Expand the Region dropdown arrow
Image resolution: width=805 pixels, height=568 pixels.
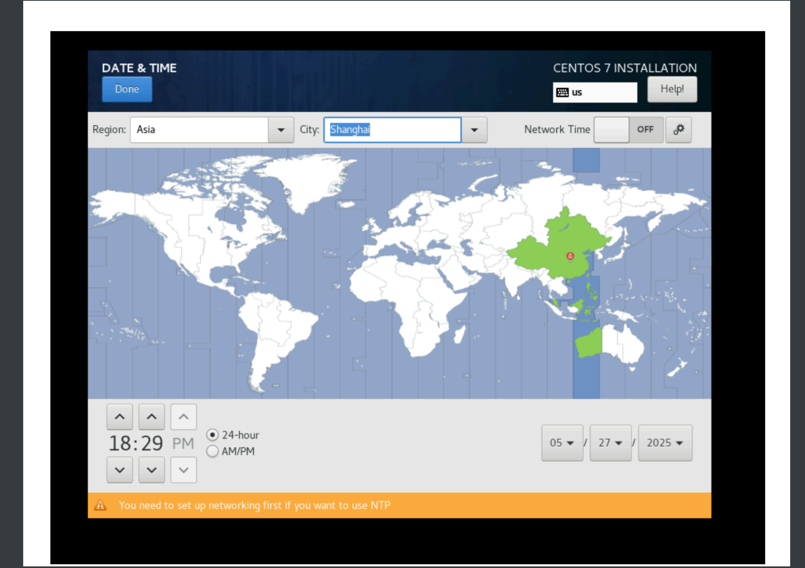(281, 130)
